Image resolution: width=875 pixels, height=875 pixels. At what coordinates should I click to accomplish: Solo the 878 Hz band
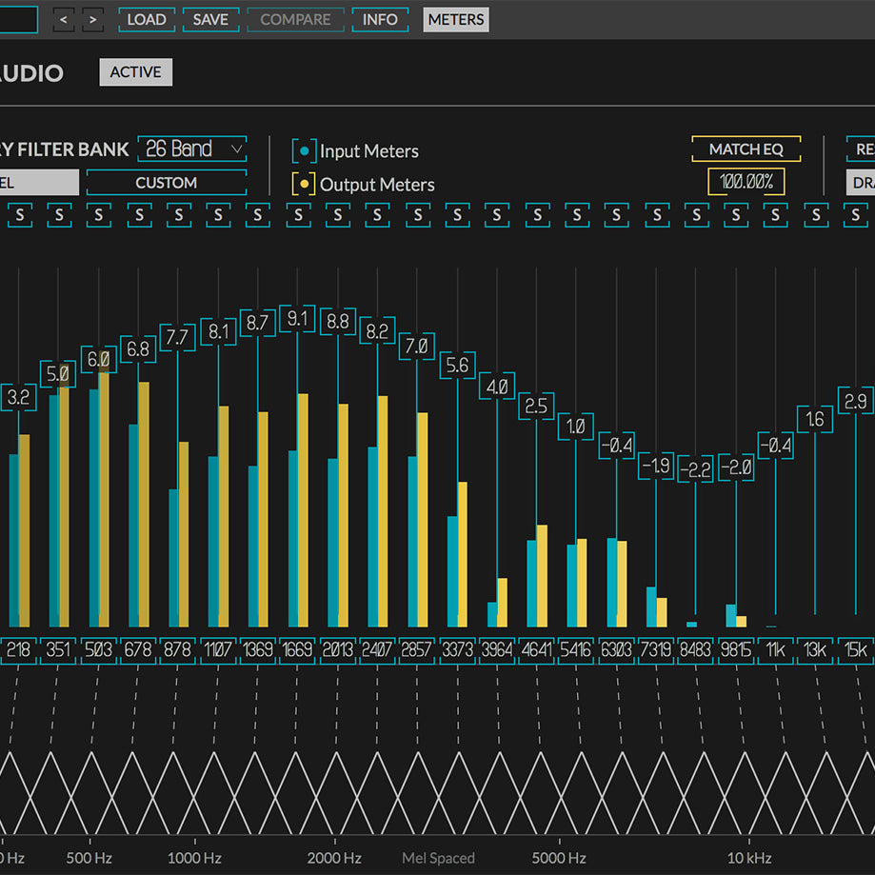click(x=179, y=215)
